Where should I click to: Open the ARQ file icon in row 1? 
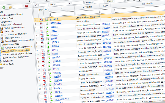[x=46, y=20]
